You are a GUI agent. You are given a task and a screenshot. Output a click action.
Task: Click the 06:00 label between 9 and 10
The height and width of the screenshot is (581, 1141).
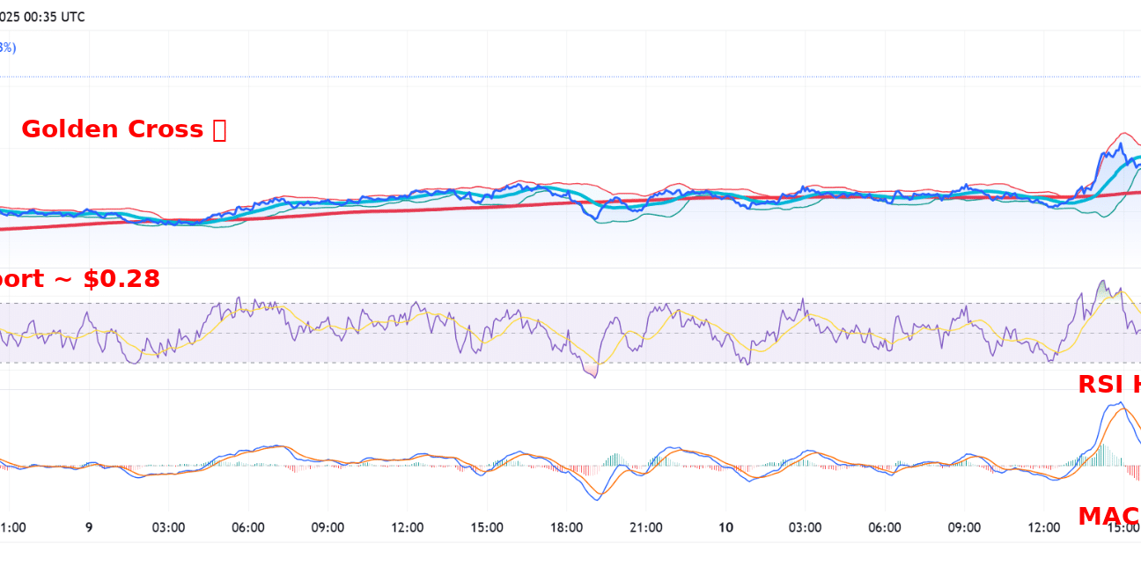point(248,527)
